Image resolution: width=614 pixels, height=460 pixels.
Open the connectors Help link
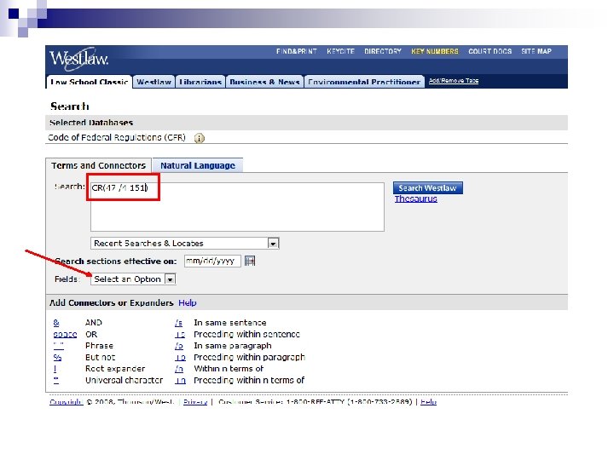187,302
